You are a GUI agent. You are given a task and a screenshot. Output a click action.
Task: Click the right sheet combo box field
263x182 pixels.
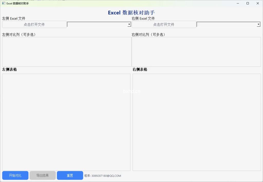(228, 24)
